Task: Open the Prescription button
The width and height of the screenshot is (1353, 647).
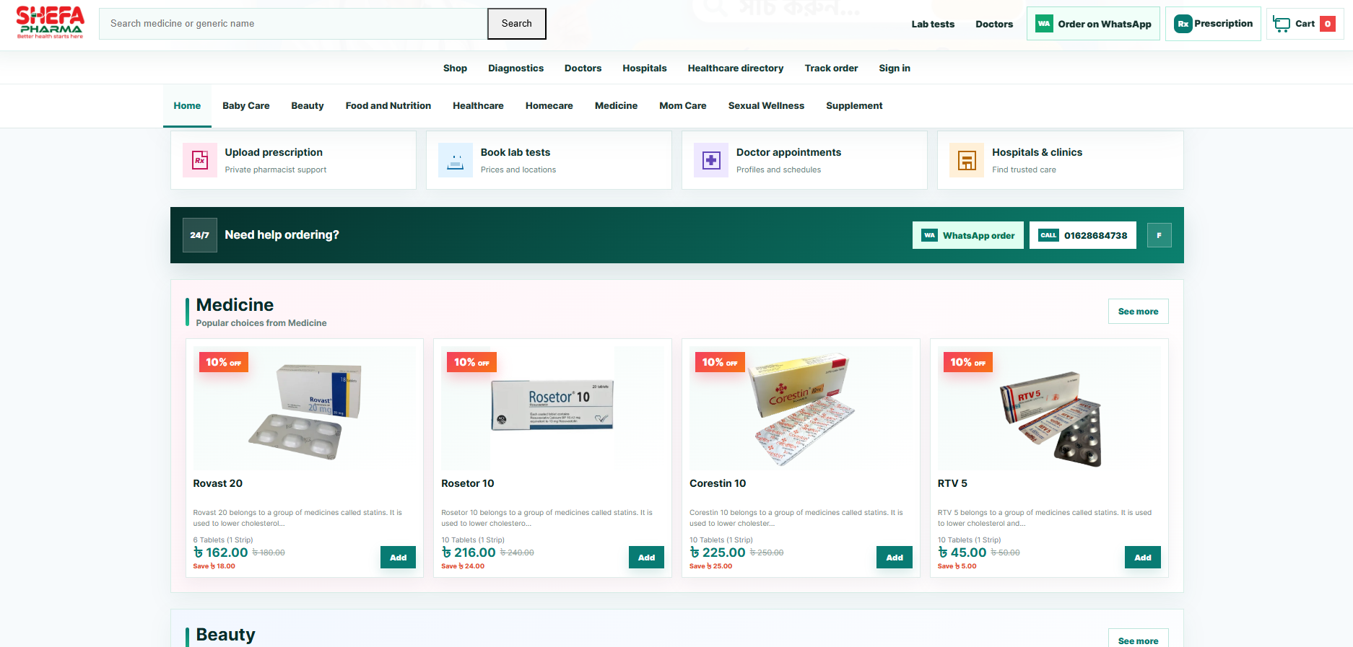Action: [1213, 24]
